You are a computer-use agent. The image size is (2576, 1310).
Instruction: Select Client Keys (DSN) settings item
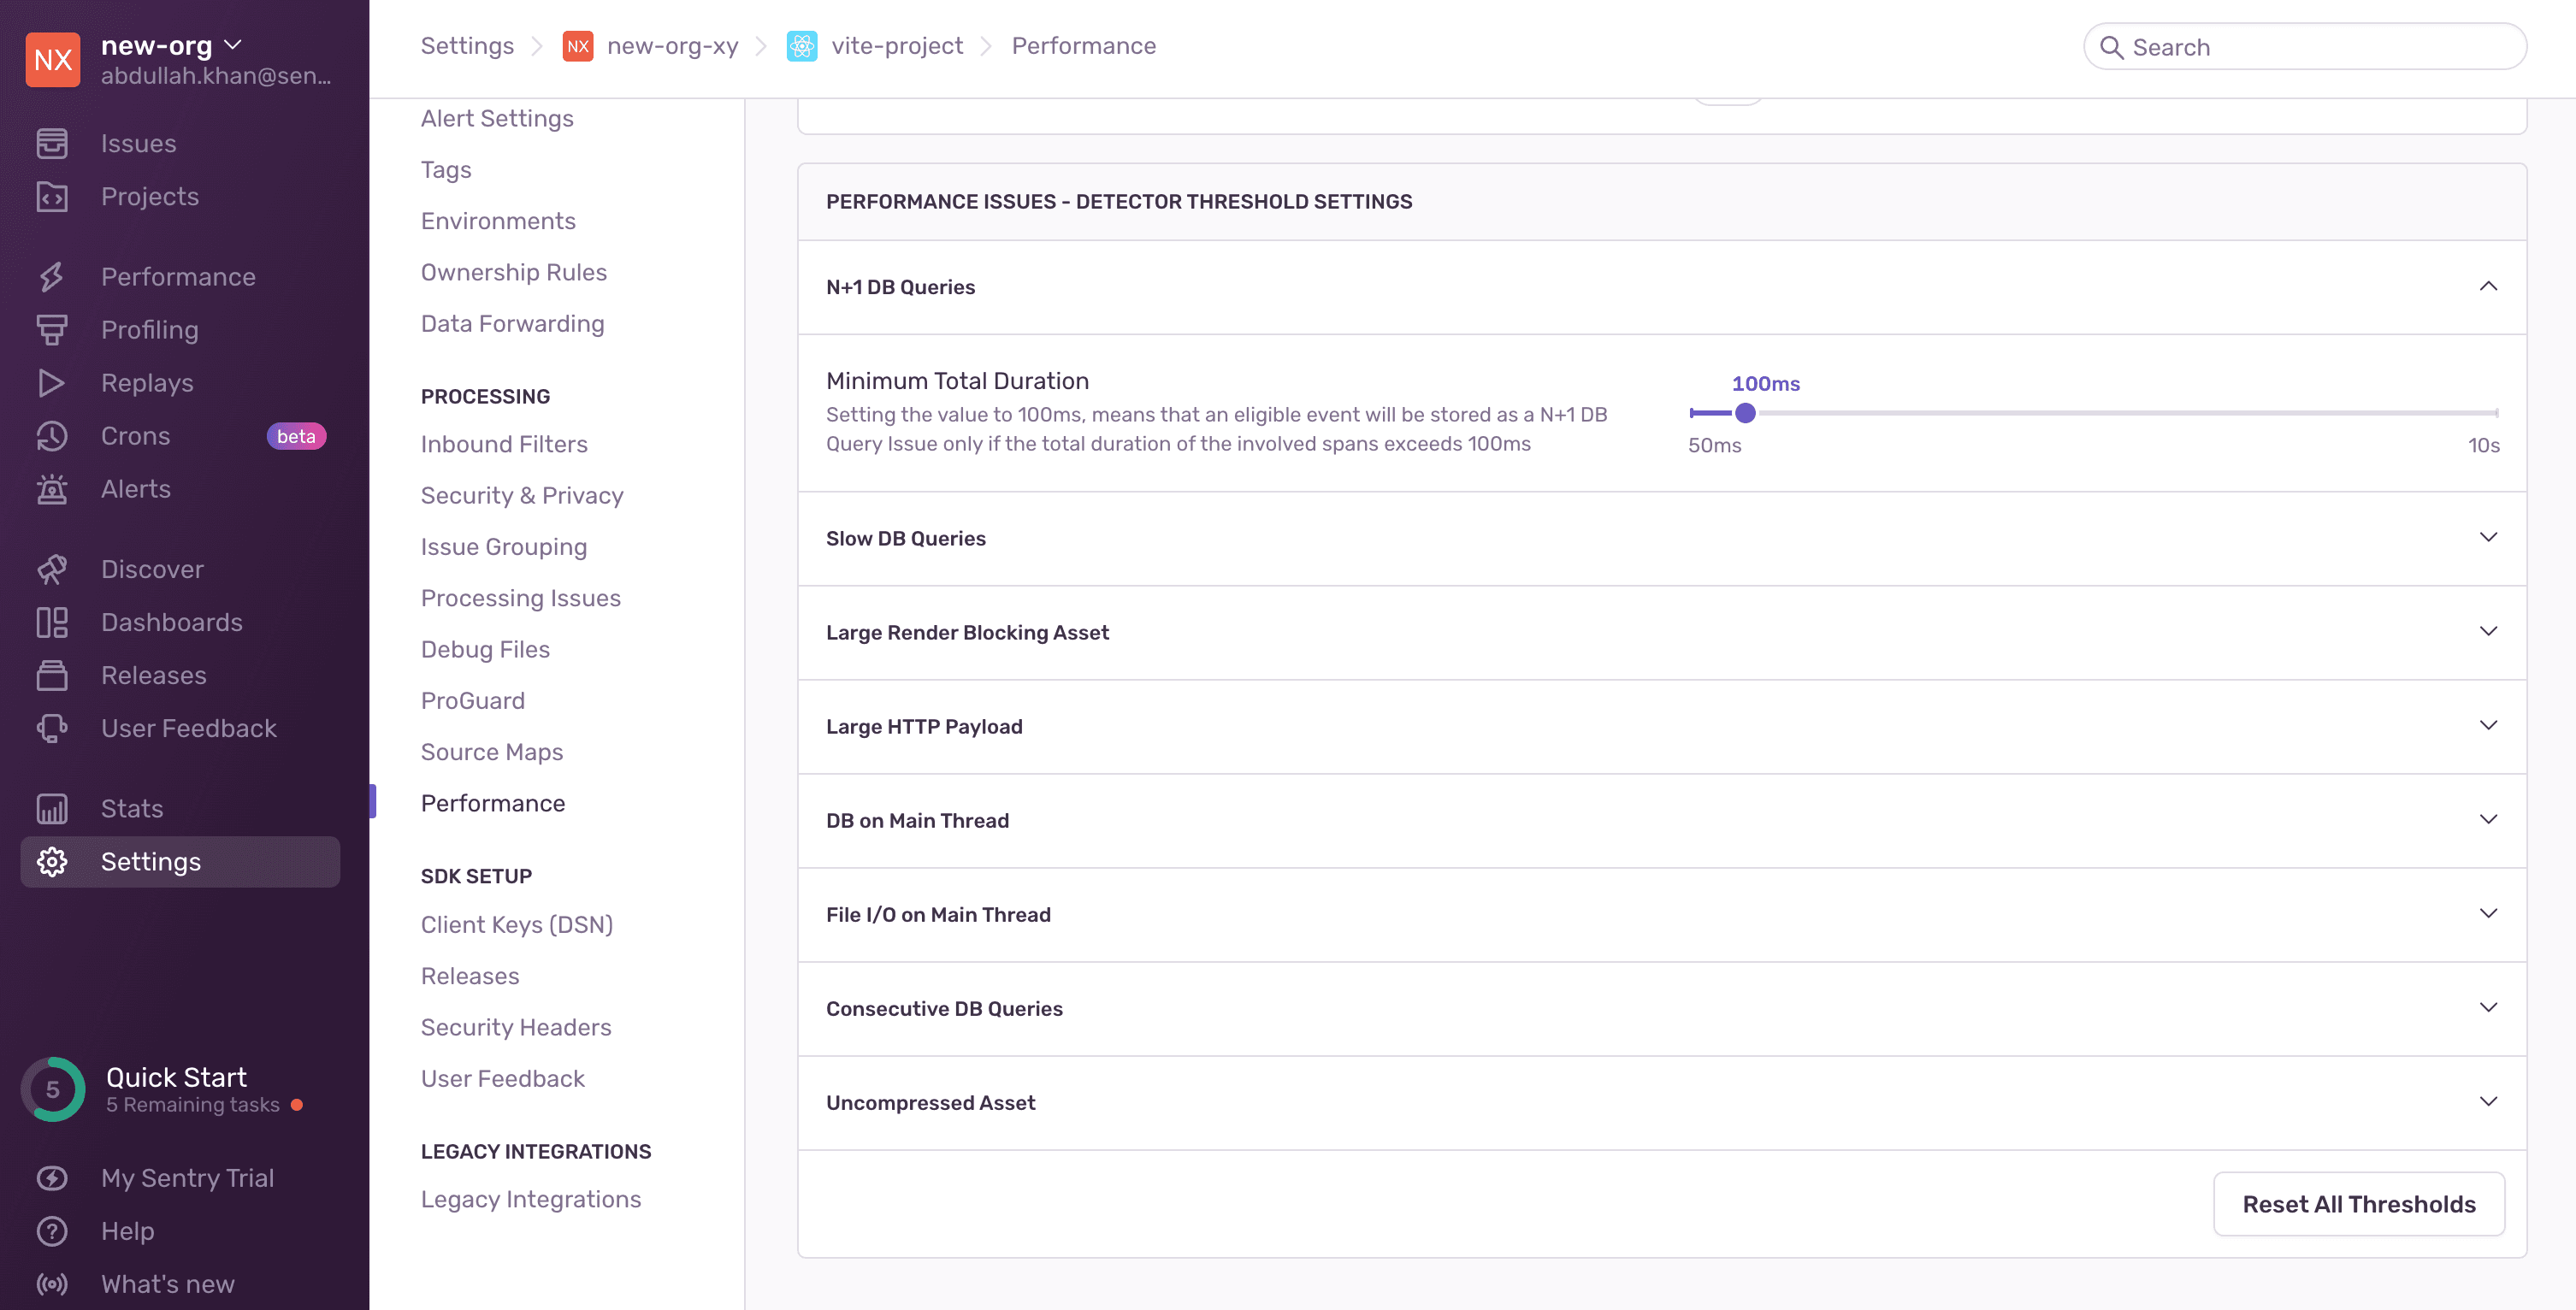517,924
